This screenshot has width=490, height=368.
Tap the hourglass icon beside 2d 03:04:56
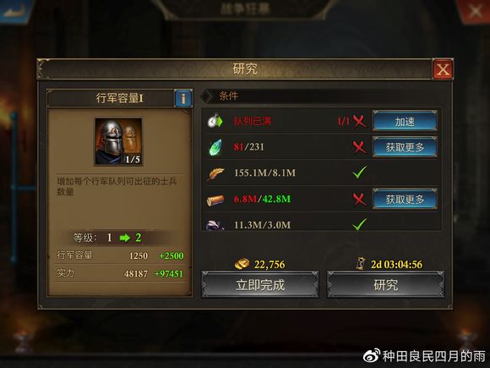pos(361,264)
